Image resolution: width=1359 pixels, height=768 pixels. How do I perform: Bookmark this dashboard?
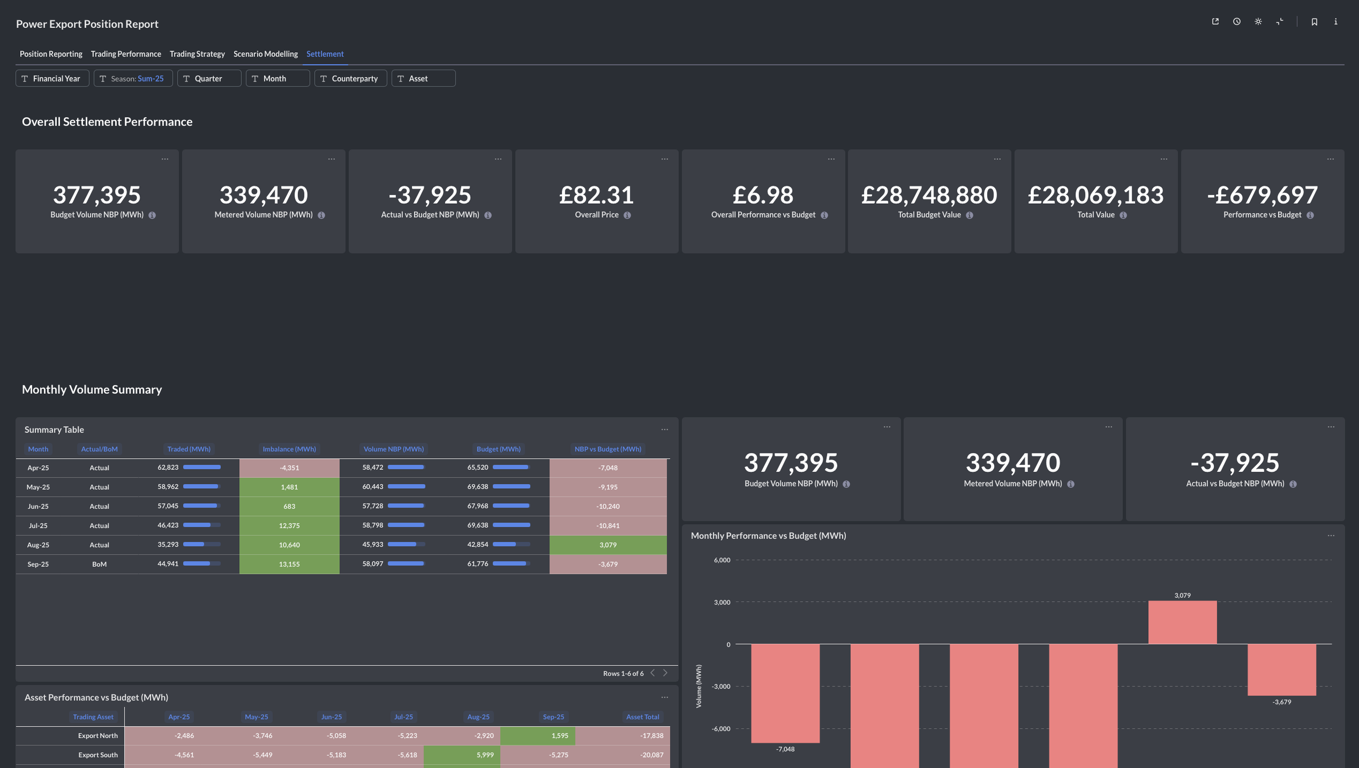[1314, 22]
